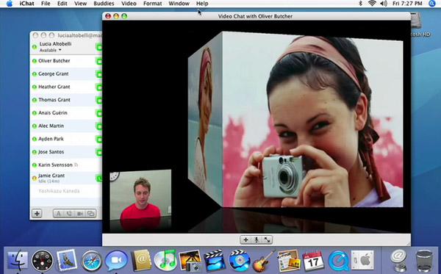Click the clock showing Fri 7:27 PM

tap(407, 4)
